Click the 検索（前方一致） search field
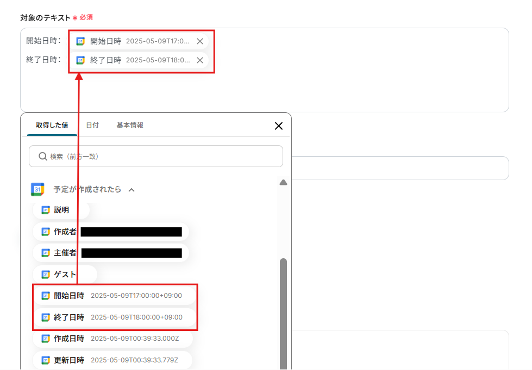Screen dimensions: 532x370 (x=156, y=157)
